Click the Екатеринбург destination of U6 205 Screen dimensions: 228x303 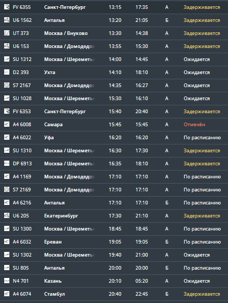[61, 216]
